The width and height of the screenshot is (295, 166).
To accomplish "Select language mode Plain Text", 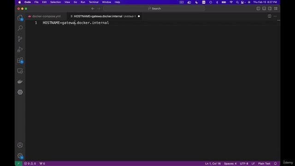I will (x=264, y=164).
